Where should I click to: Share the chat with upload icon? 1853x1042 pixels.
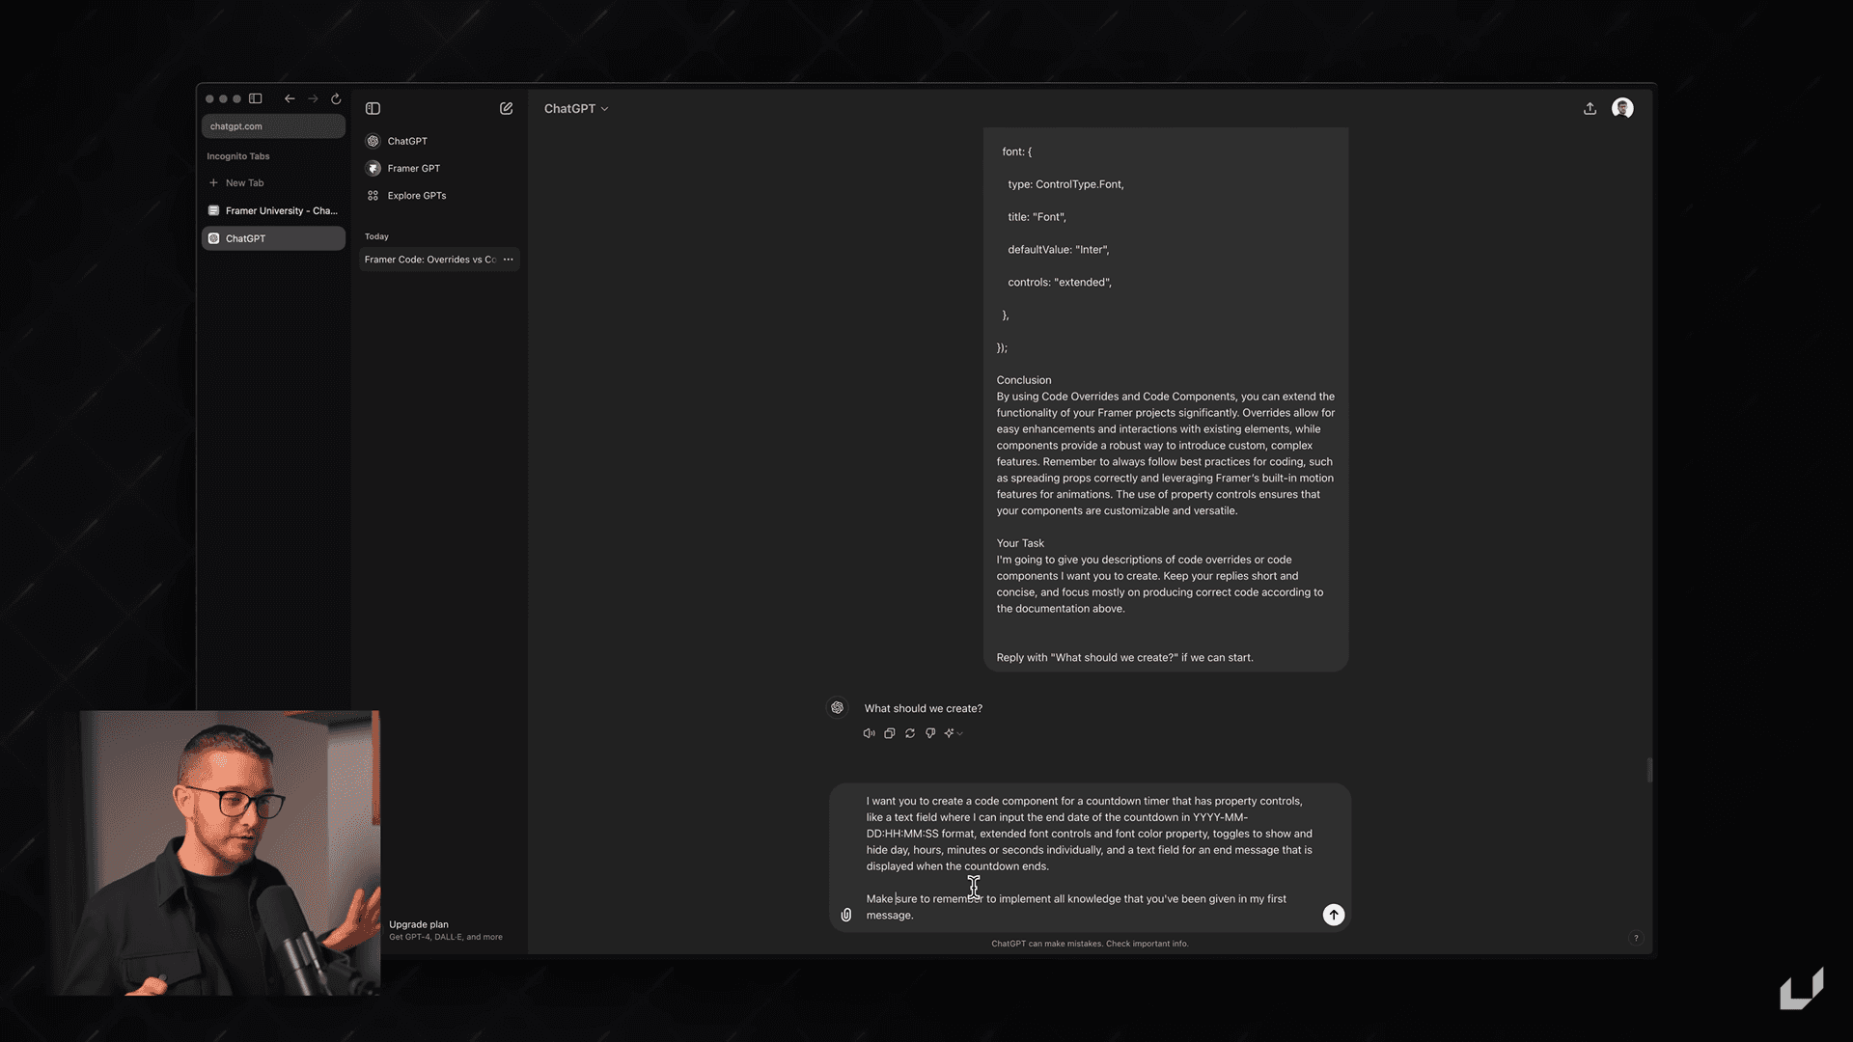[x=1590, y=108]
